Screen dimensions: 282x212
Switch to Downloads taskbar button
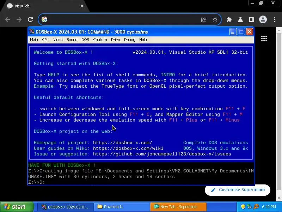point(122,207)
